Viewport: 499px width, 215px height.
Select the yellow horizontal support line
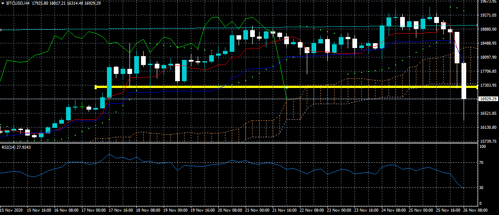(256, 87)
